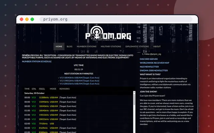This screenshot has width=214, height=133.
Task: Click the schedule scrollbar thumb
Action: pyautogui.click(x=134, y=99)
